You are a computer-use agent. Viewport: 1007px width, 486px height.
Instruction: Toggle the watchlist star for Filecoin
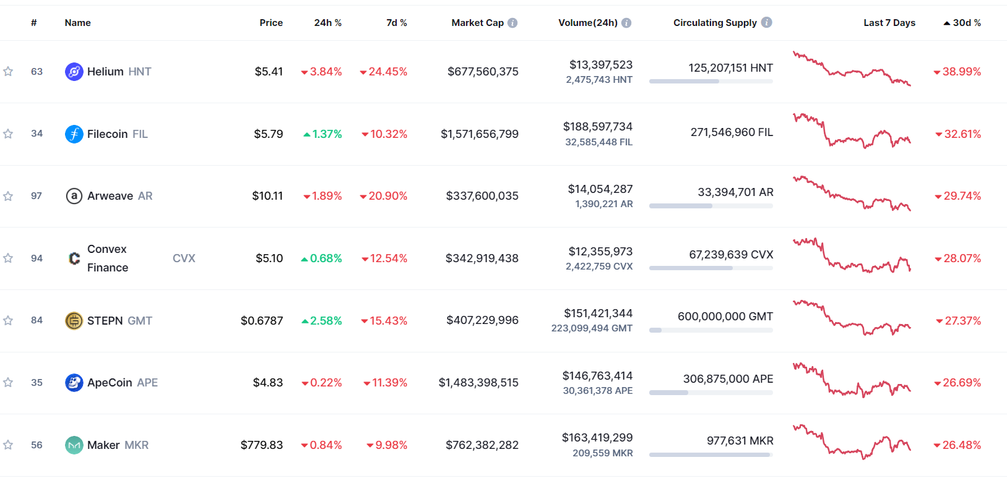tap(8, 134)
